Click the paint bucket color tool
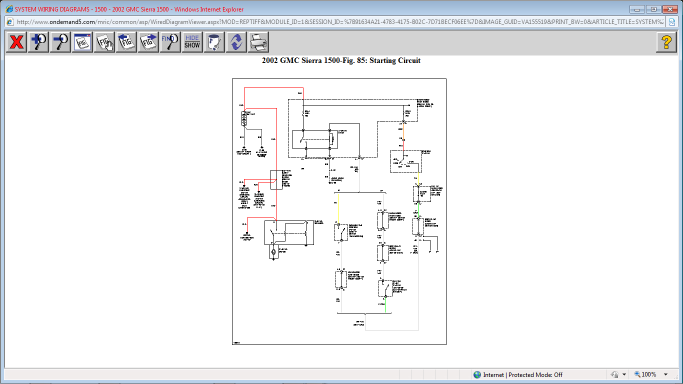This screenshot has height=384, width=683. click(214, 42)
